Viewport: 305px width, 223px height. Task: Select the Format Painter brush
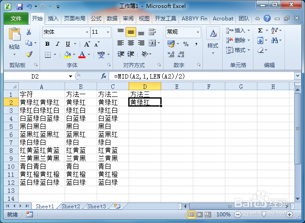click(29, 54)
